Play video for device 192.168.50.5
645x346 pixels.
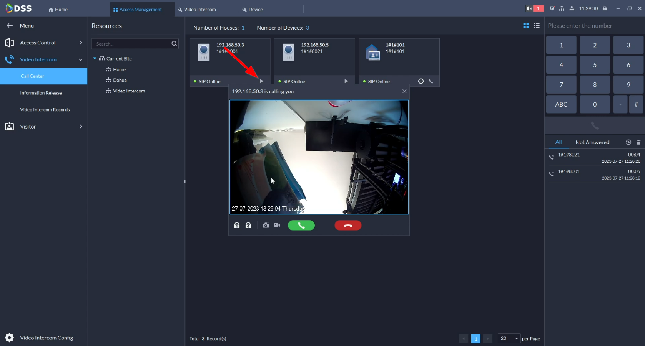pyautogui.click(x=346, y=81)
